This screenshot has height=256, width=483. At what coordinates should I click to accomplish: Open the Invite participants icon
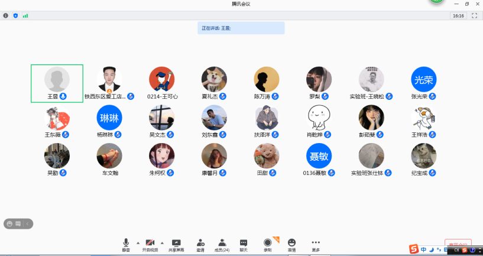pos(200,244)
